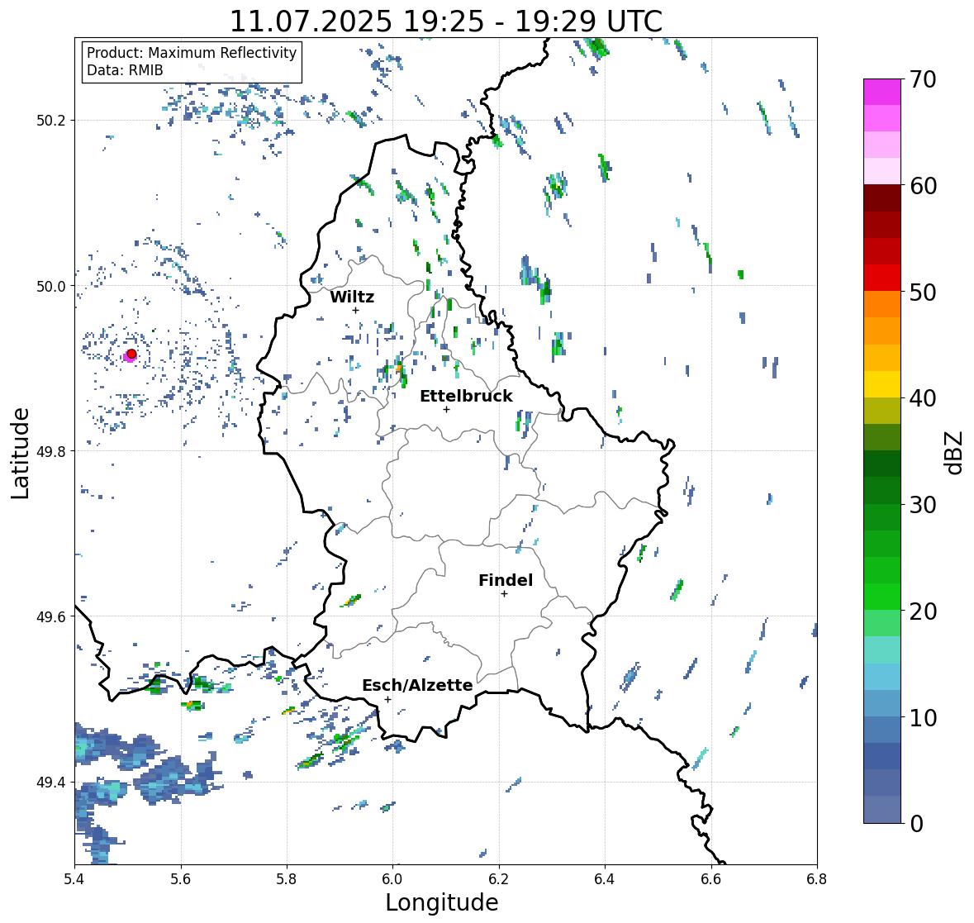Click the 50.2 latitude tick label
The image size is (974, 923).
[51, 121]
